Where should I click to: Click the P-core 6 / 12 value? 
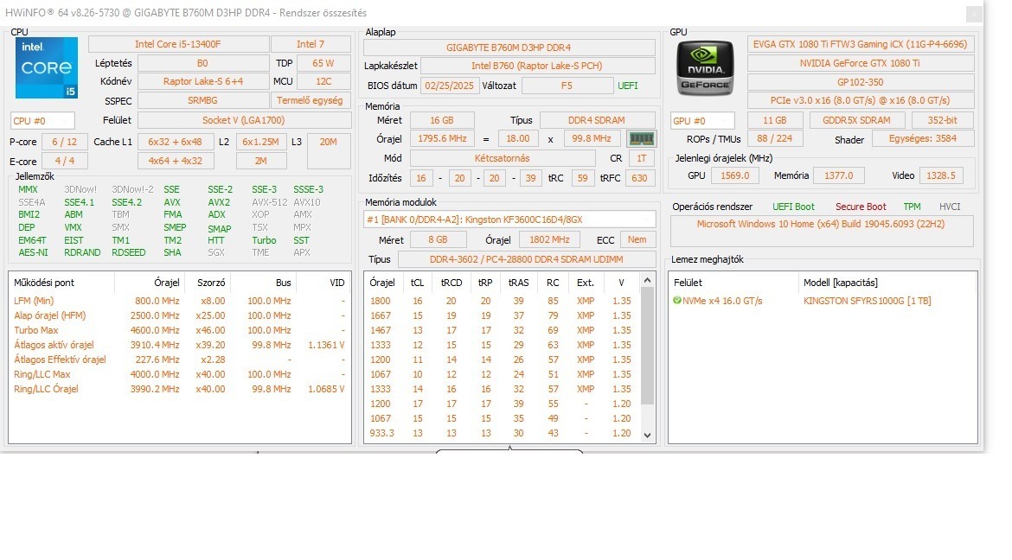tap(65, 142)
